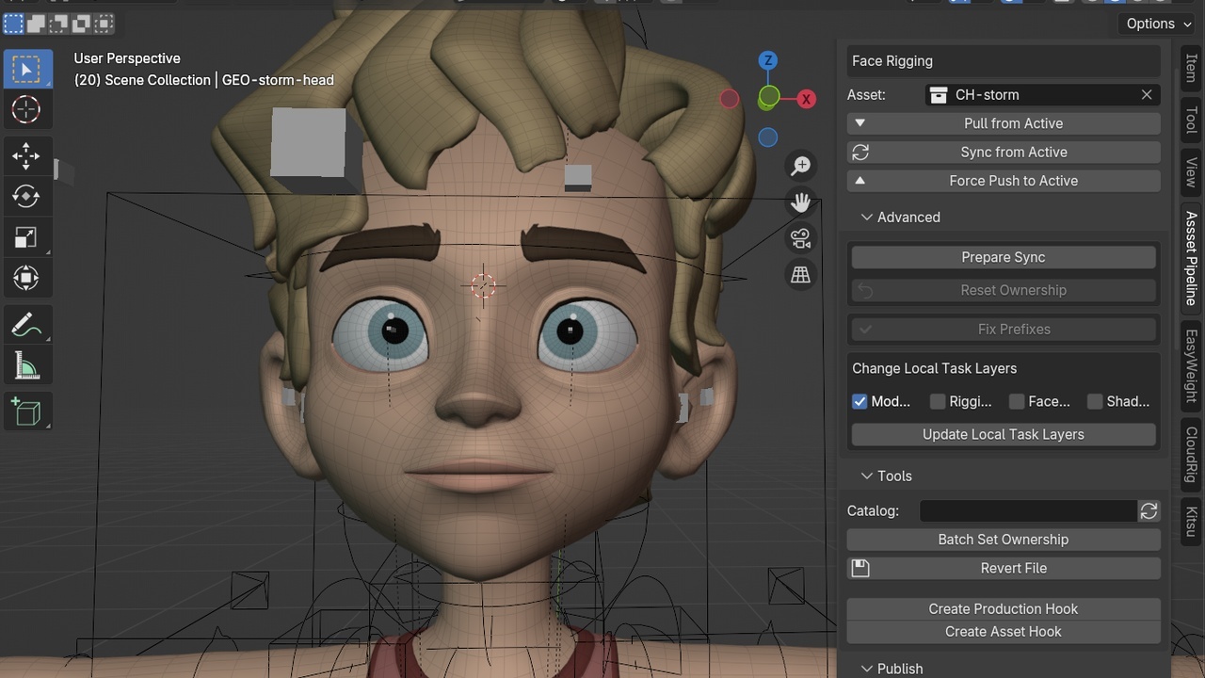Click Pull from Active button

pos(1004,123)
